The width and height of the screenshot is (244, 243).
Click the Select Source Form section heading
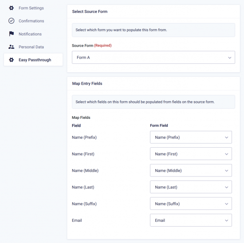click(90, 12)
